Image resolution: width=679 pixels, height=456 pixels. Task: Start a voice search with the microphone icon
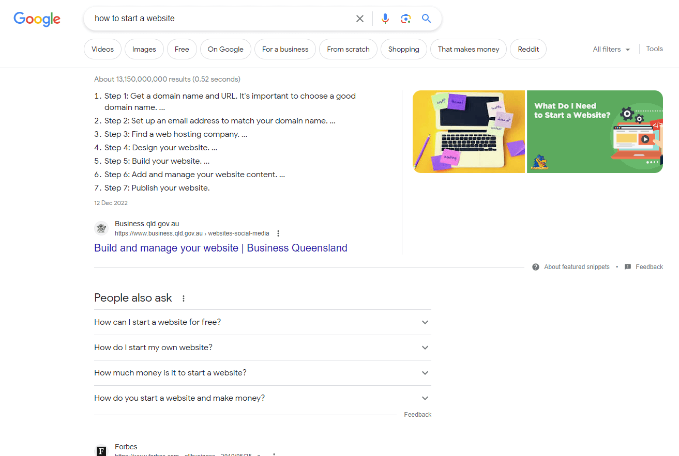pyautogui.click(x=385, y=18)
